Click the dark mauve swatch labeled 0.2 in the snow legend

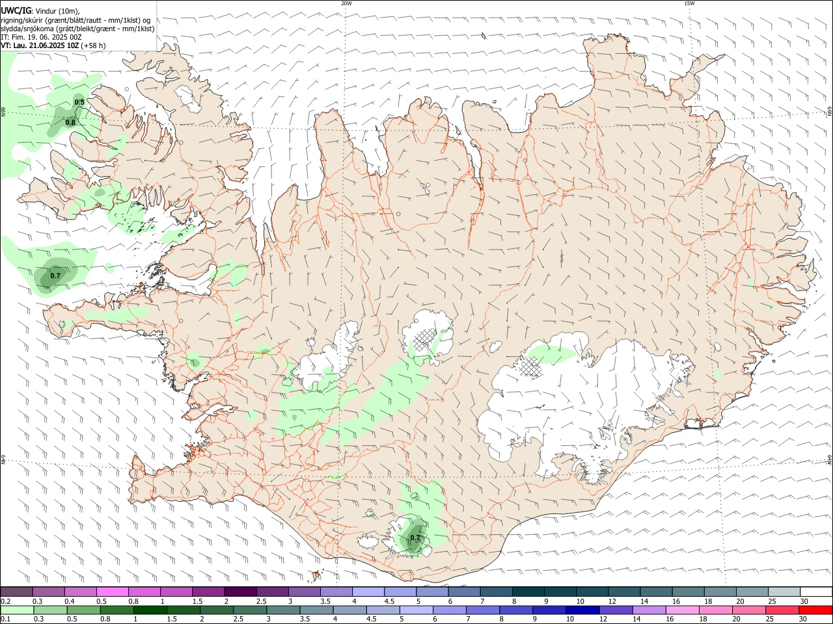[x=17, y=591]
